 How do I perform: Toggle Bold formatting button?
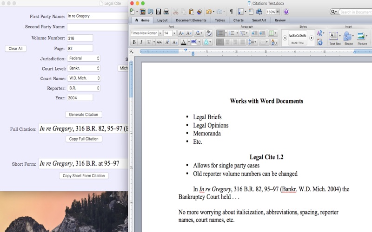coord(134,42)
